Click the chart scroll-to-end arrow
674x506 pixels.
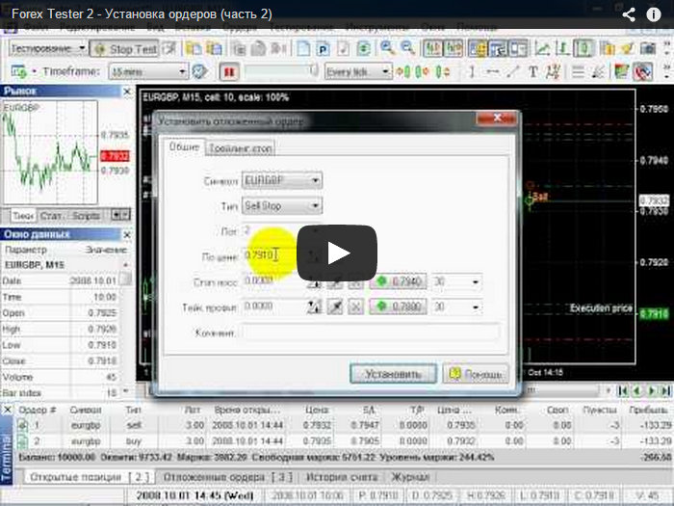coord(666,390)
